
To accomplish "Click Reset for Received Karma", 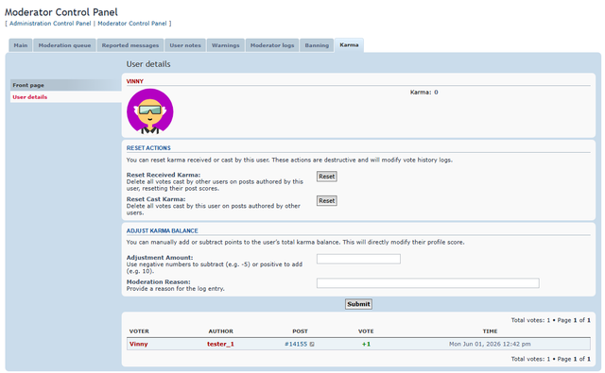I will click(327, 177).
